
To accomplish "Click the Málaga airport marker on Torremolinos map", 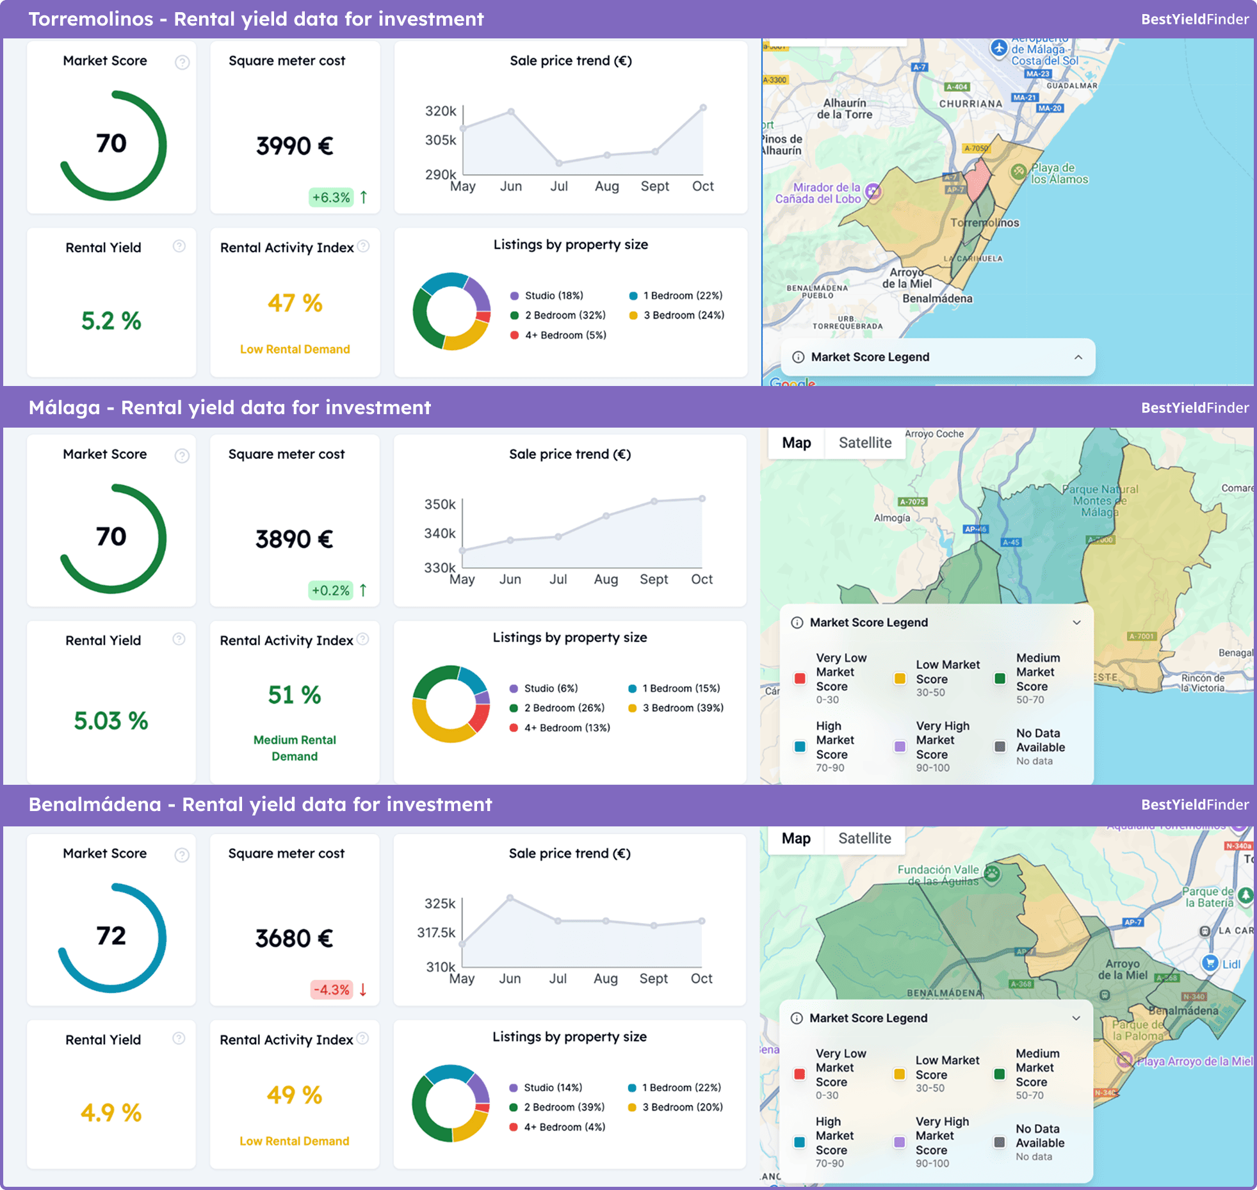I will (999, 48).
